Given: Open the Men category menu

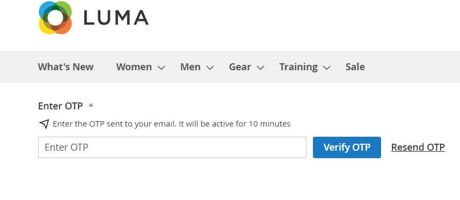Looking at the screenshot, I should (x=191, y=67).
